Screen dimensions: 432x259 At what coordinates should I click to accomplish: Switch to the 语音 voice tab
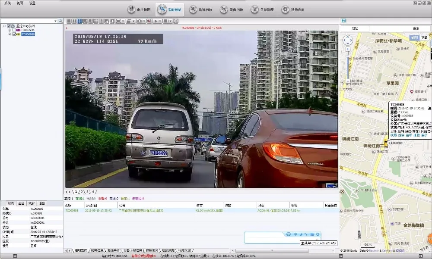click(x=42, y=203)
